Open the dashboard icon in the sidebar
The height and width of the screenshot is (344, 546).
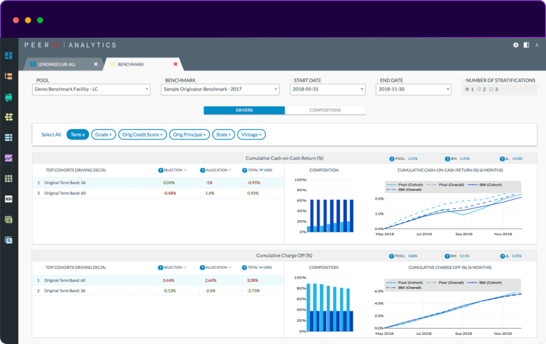point(9,56)
